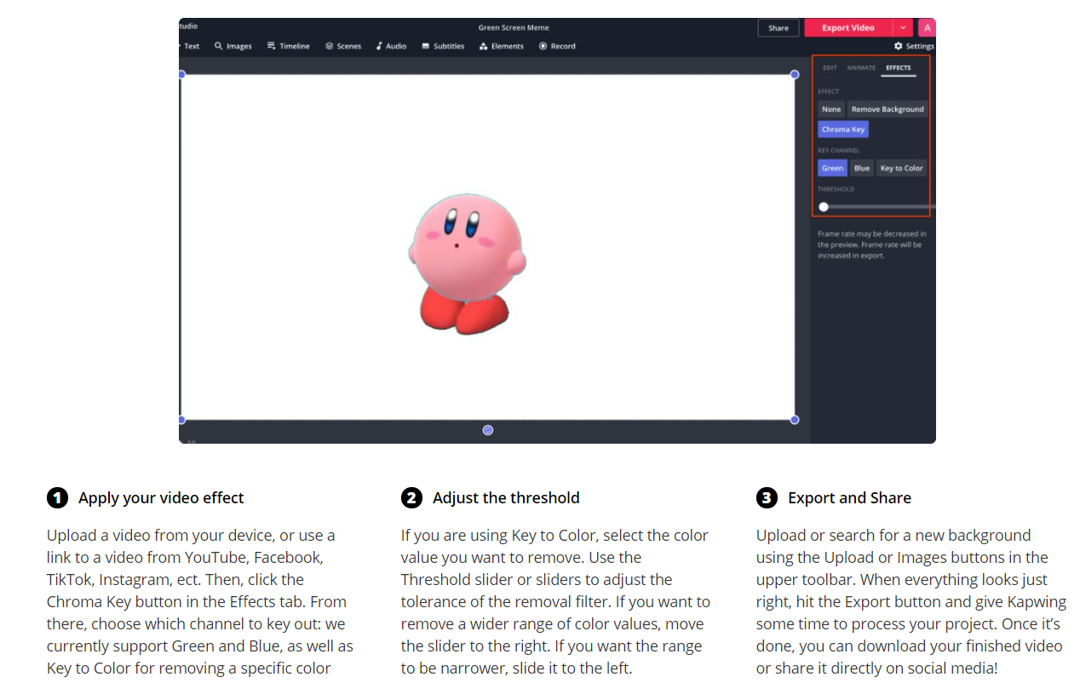Image resolution: width=1080 pixels, height=683 pixels.
Task: Click the Export Video button
Action: 848,28
